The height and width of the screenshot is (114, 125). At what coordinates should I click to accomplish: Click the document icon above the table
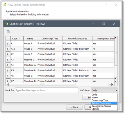[8, 32]
